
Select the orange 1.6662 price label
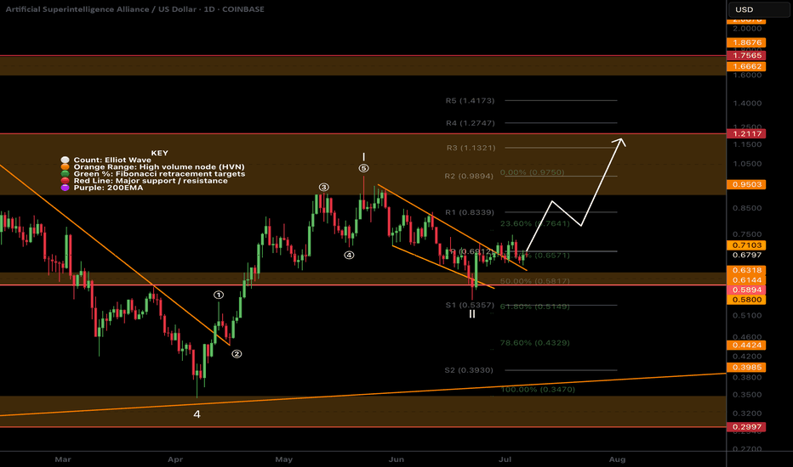(x=746, y=66)
